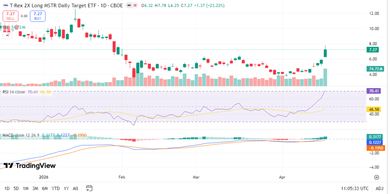The image size is (390, 194).
Task: Click the TradingView logo
Action: (30, 165)
